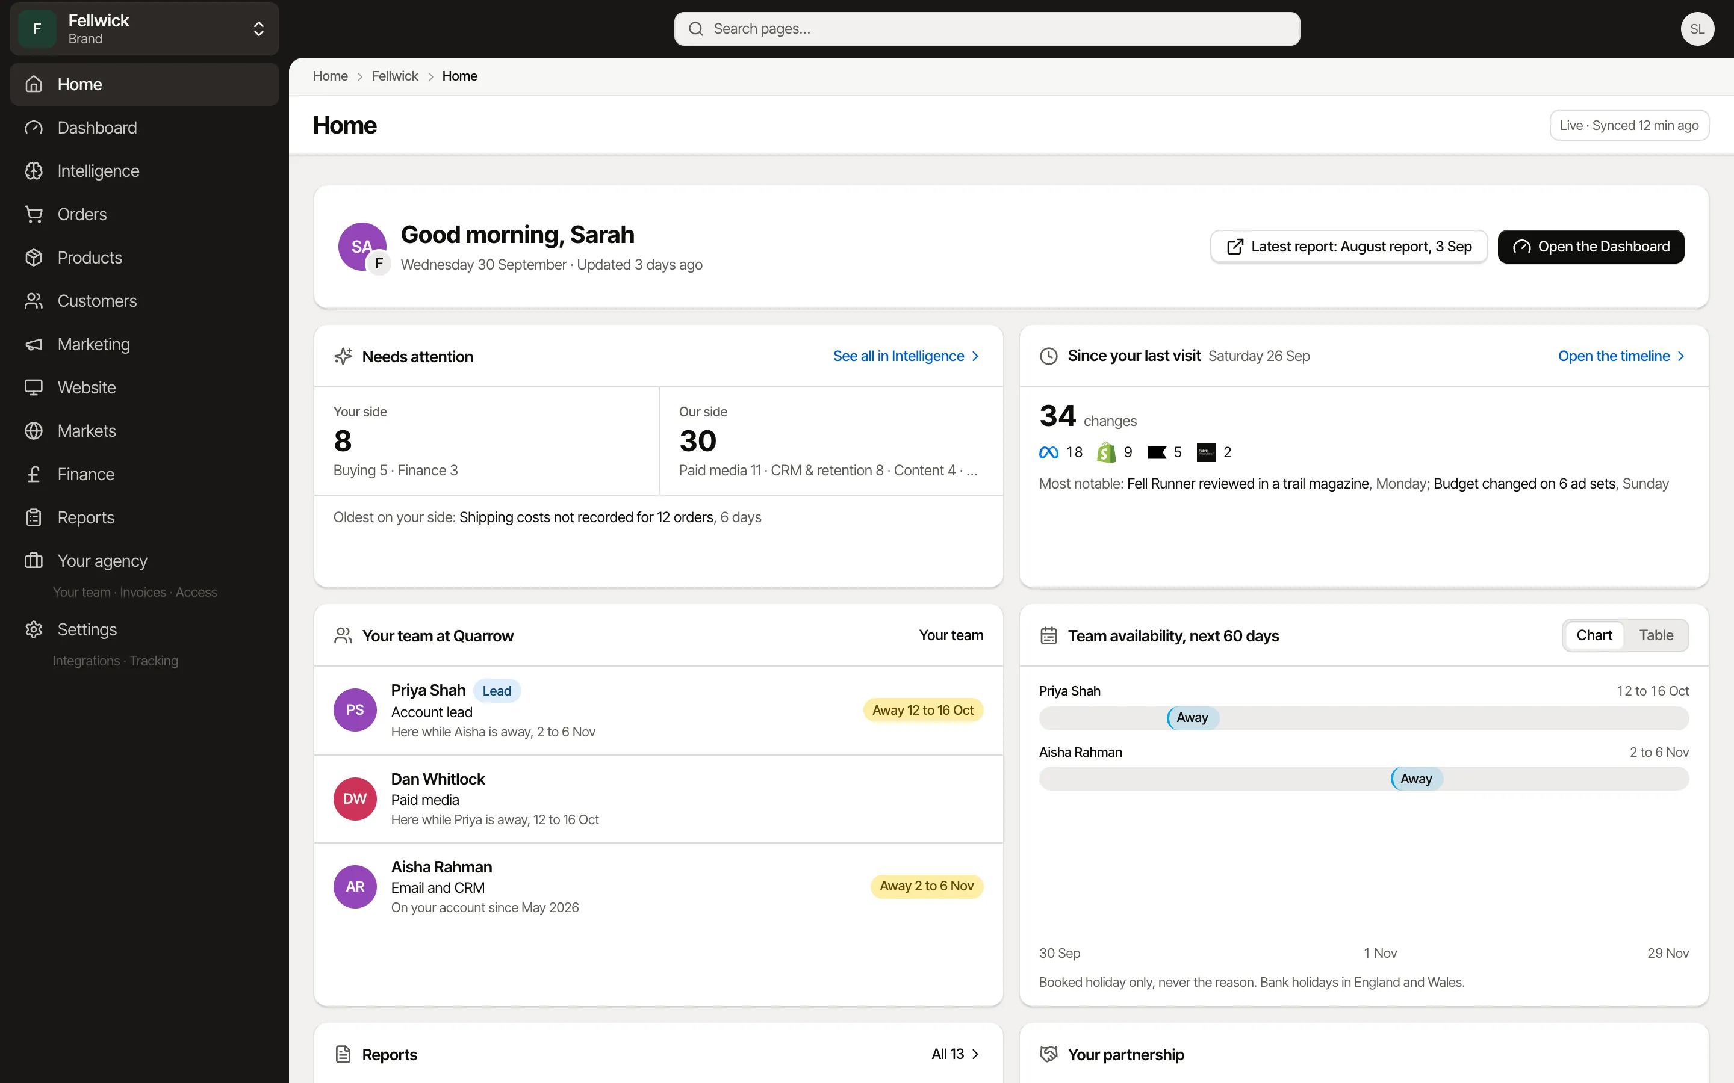Image resolution: width=1734 pixels, height=1083 pixels.
Task: Click the Live Synced status badge
Action: (x=1629, y=125)
